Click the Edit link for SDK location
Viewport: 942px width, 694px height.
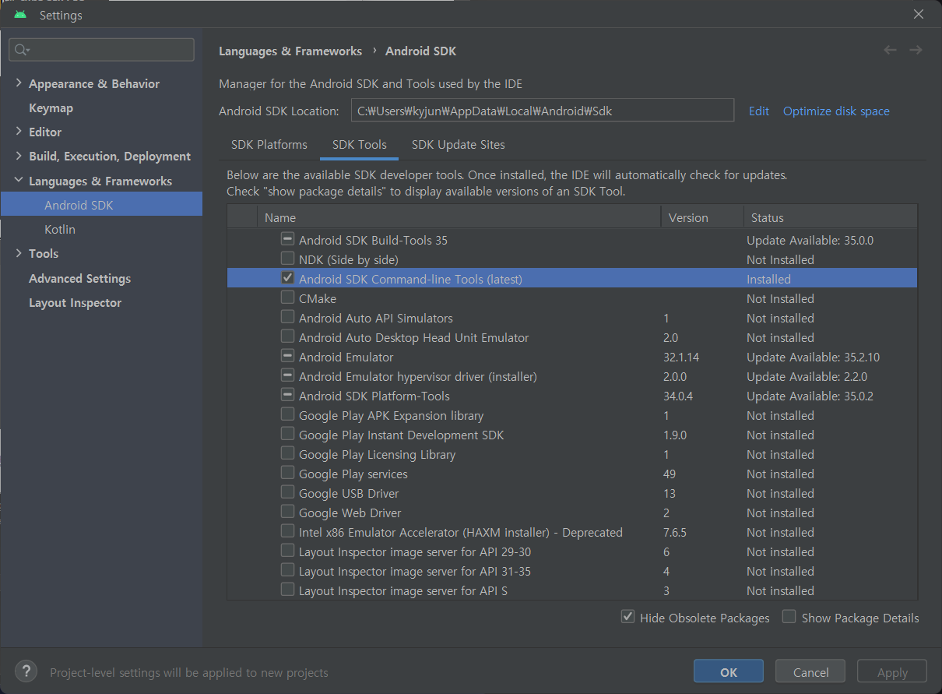coord(759,111)
